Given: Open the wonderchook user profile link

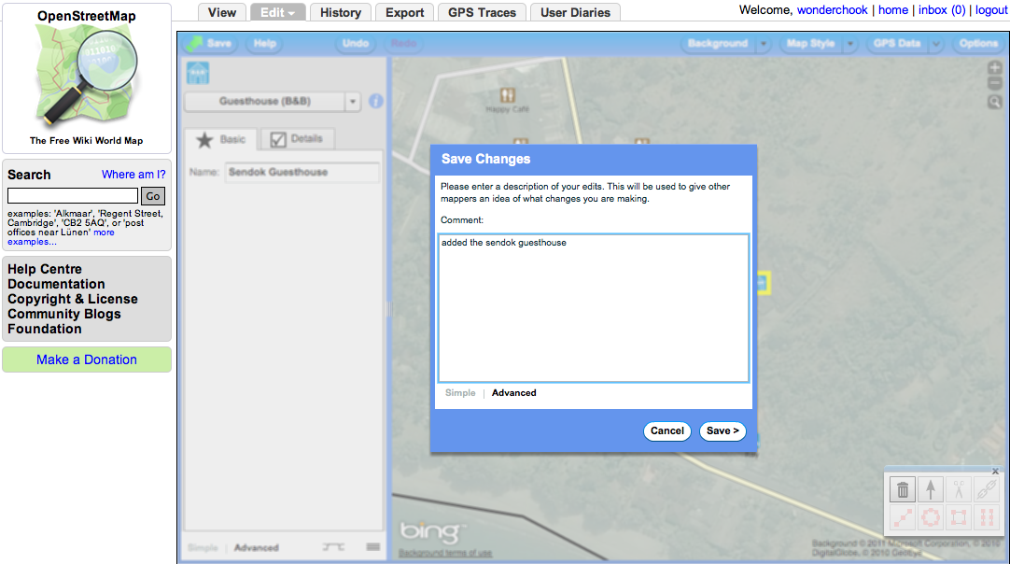Looking at the screenshot, I should [x=833, y=10].
